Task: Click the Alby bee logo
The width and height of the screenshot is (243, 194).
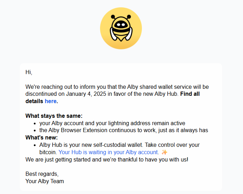Action: coord(121,28)
